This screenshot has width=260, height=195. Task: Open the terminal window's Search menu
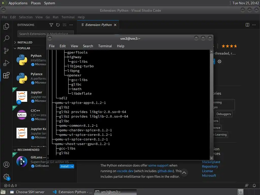point(88,46)
